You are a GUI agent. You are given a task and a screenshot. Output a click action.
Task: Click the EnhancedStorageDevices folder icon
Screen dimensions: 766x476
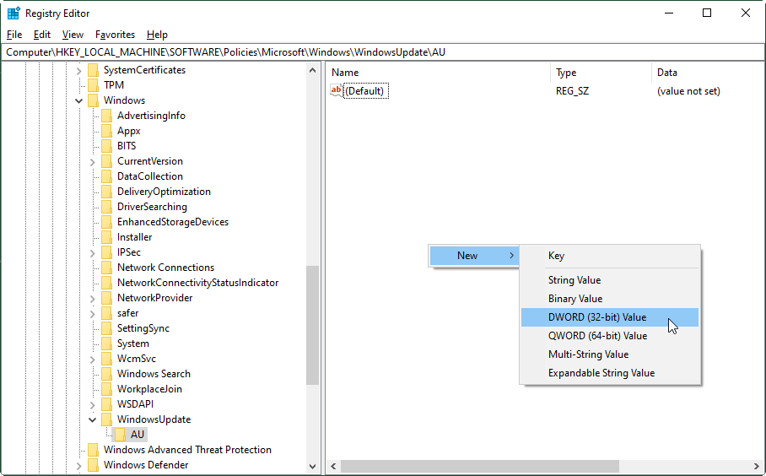tap(106, 222)
